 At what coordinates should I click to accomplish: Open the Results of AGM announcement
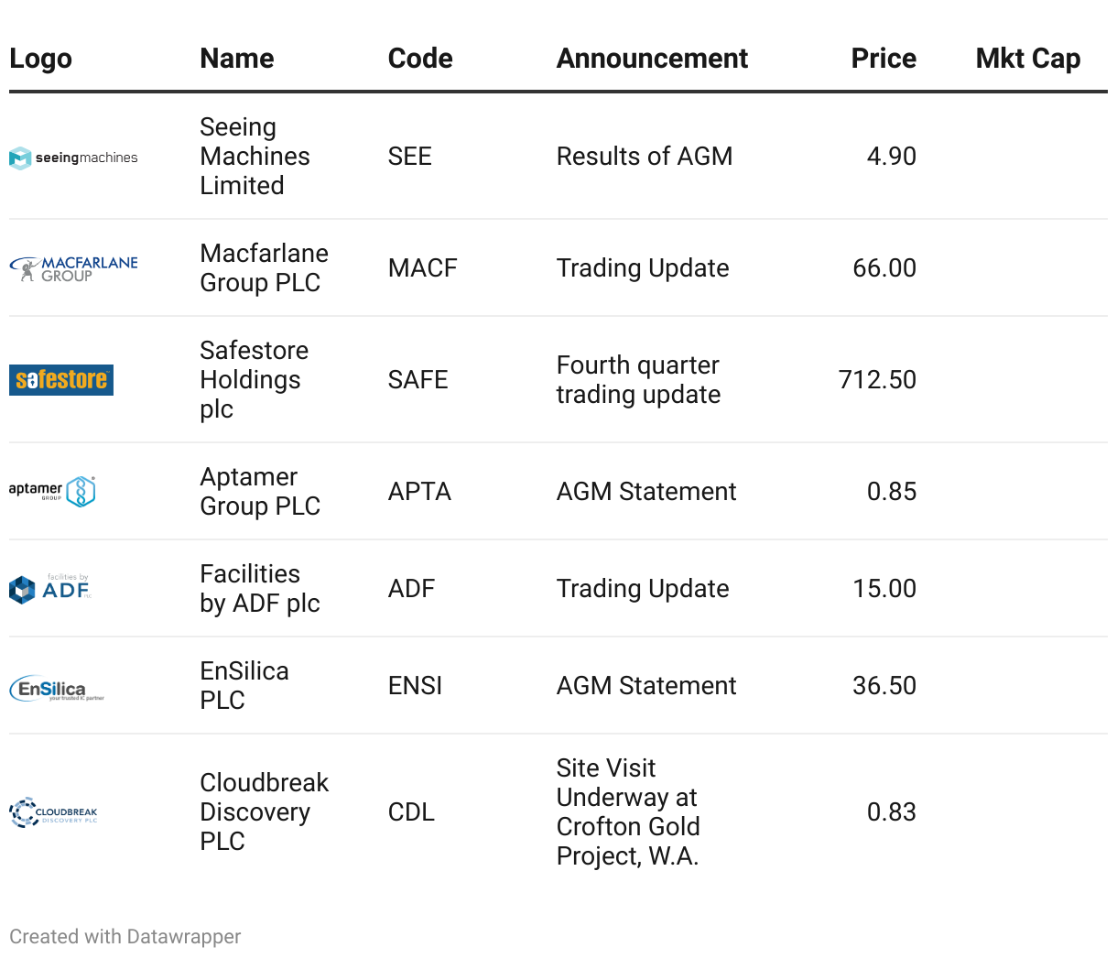(645, 157)
